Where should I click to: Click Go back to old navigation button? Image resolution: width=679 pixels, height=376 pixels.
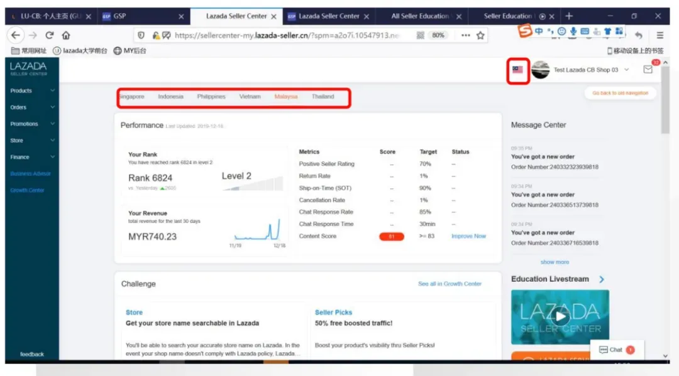(x=620, y=93)
